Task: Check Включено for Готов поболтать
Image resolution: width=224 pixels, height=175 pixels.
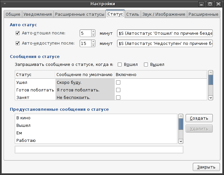Action: point(118,90)
